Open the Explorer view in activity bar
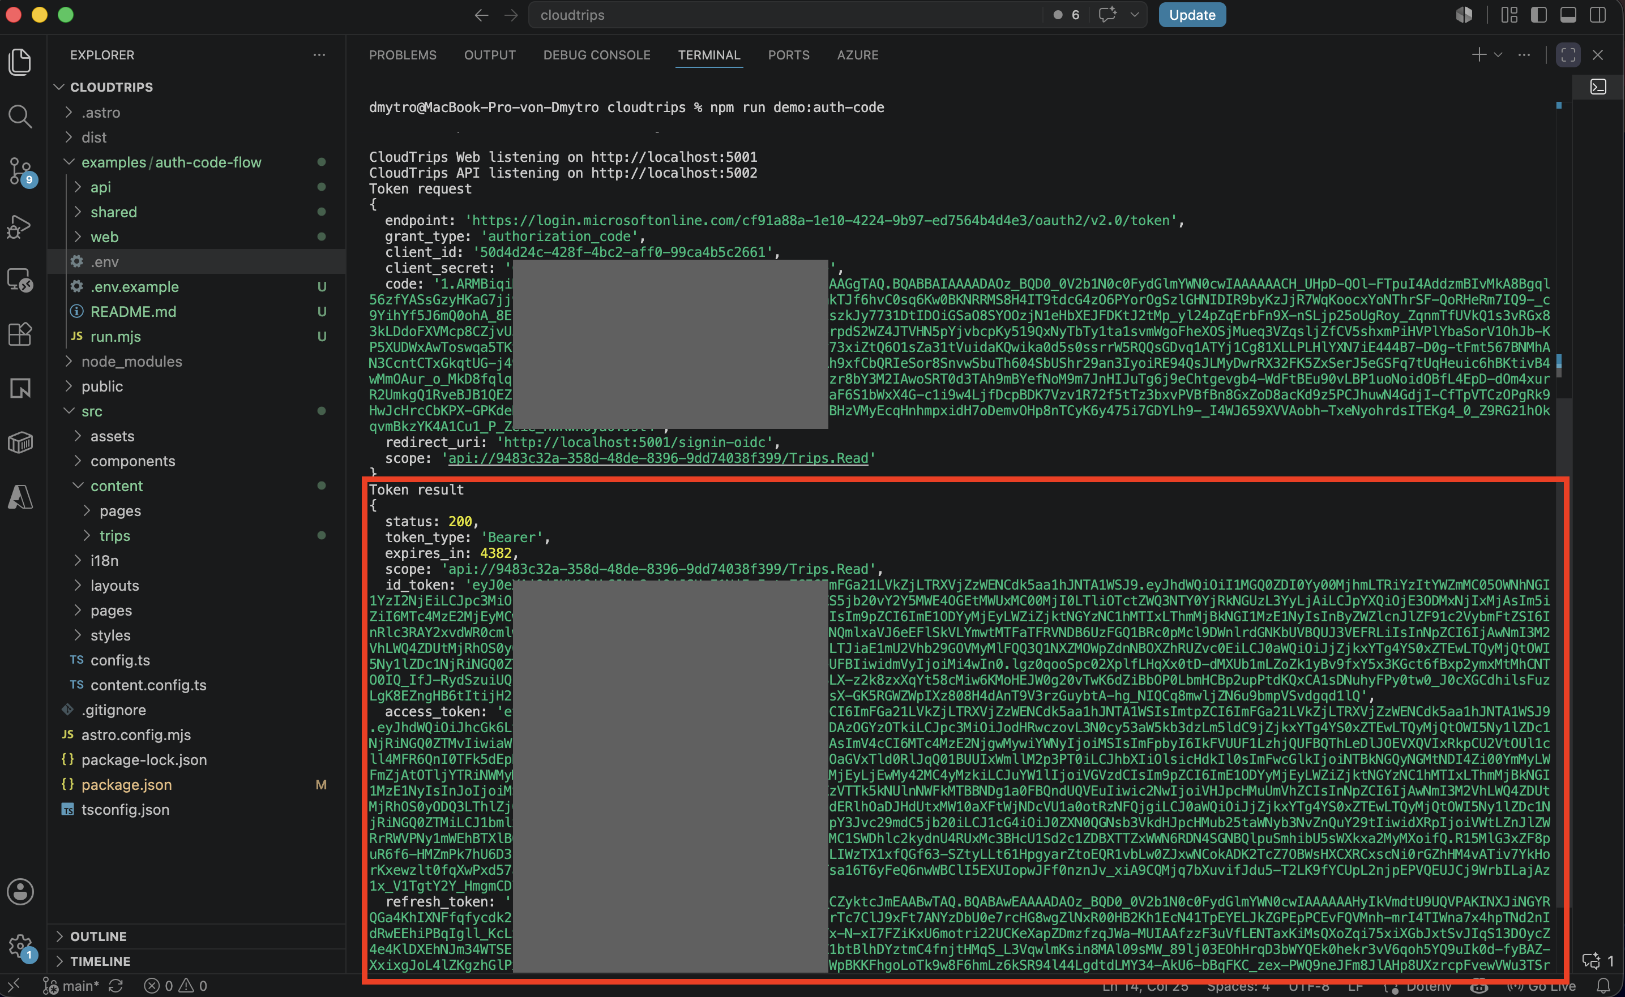 click(20, 62)
